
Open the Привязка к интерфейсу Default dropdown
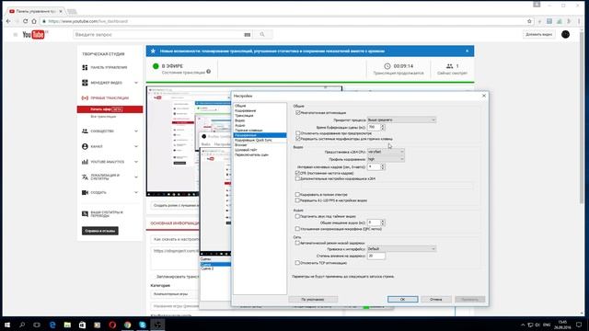point(401,249)
